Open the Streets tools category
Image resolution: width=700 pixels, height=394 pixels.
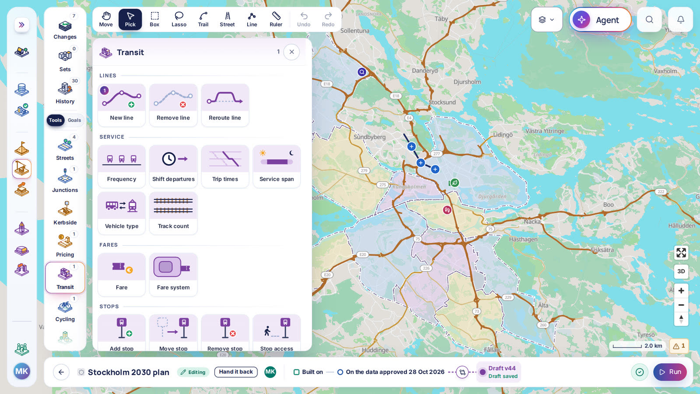click(65, 148)
